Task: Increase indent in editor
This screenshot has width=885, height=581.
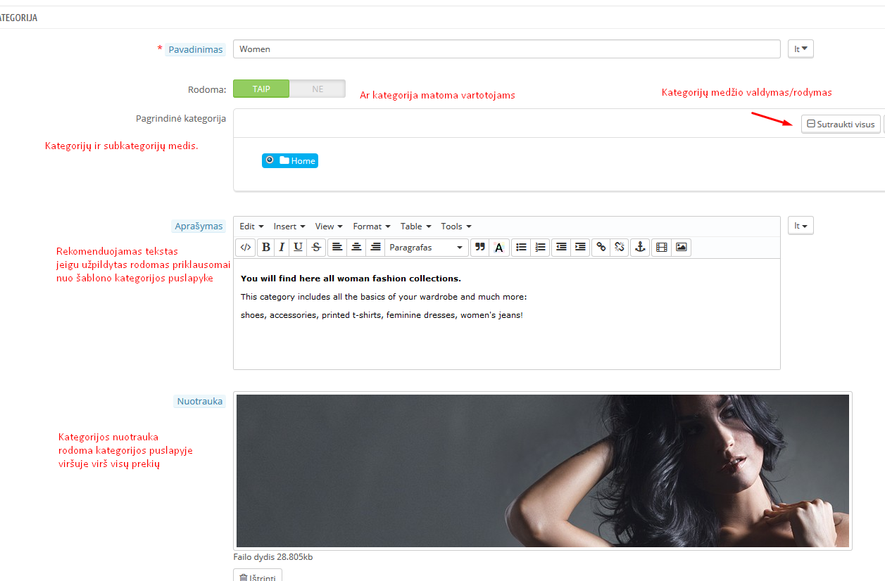Action: [x=580, y=247]
